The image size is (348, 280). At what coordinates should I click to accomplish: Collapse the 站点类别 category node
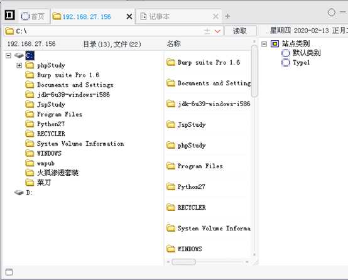(x=264, y=44)
